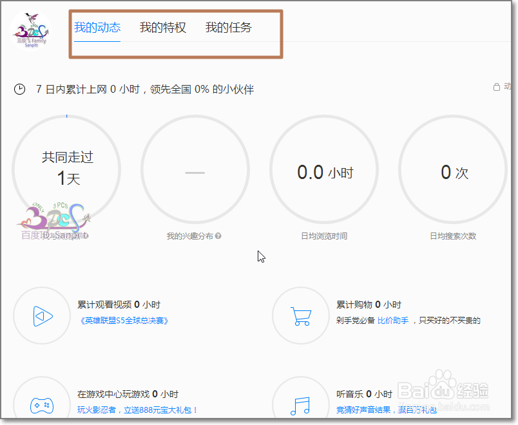Click the shopping cart icon for 累计购物
The width and height of the screenshot is (518, 425).
pos(300,316)
